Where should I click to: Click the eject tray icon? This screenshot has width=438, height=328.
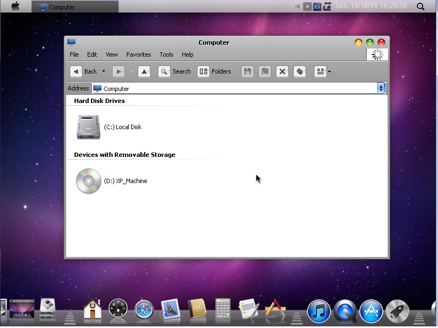pos(307,7)
